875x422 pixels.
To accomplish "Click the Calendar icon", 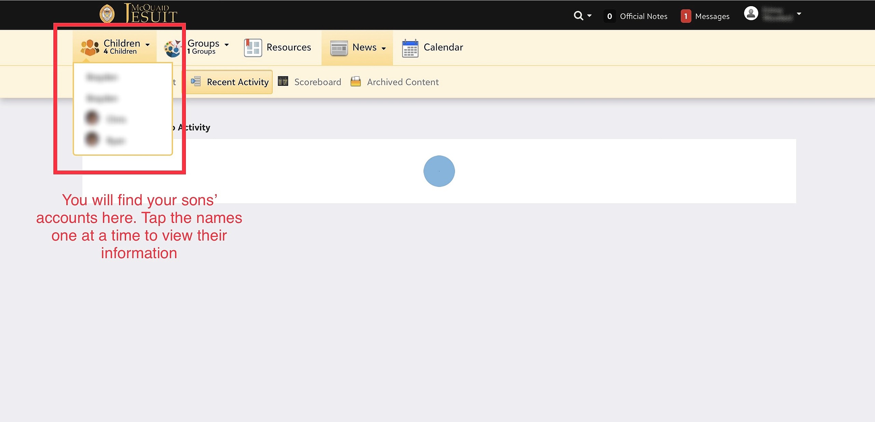I will tap(410, 48).
